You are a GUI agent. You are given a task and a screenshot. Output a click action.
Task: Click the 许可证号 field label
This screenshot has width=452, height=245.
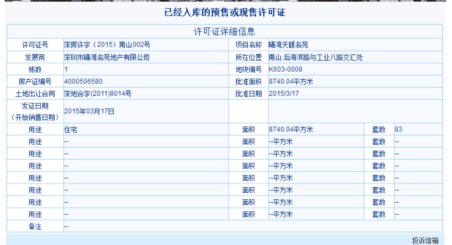tap(36, 45)
